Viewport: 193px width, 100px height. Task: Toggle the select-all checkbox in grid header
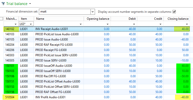tap(1, 19)
